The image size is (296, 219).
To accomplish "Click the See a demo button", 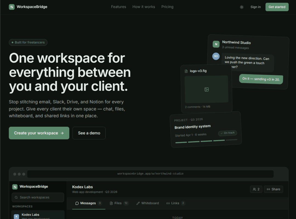I will 89,133.
